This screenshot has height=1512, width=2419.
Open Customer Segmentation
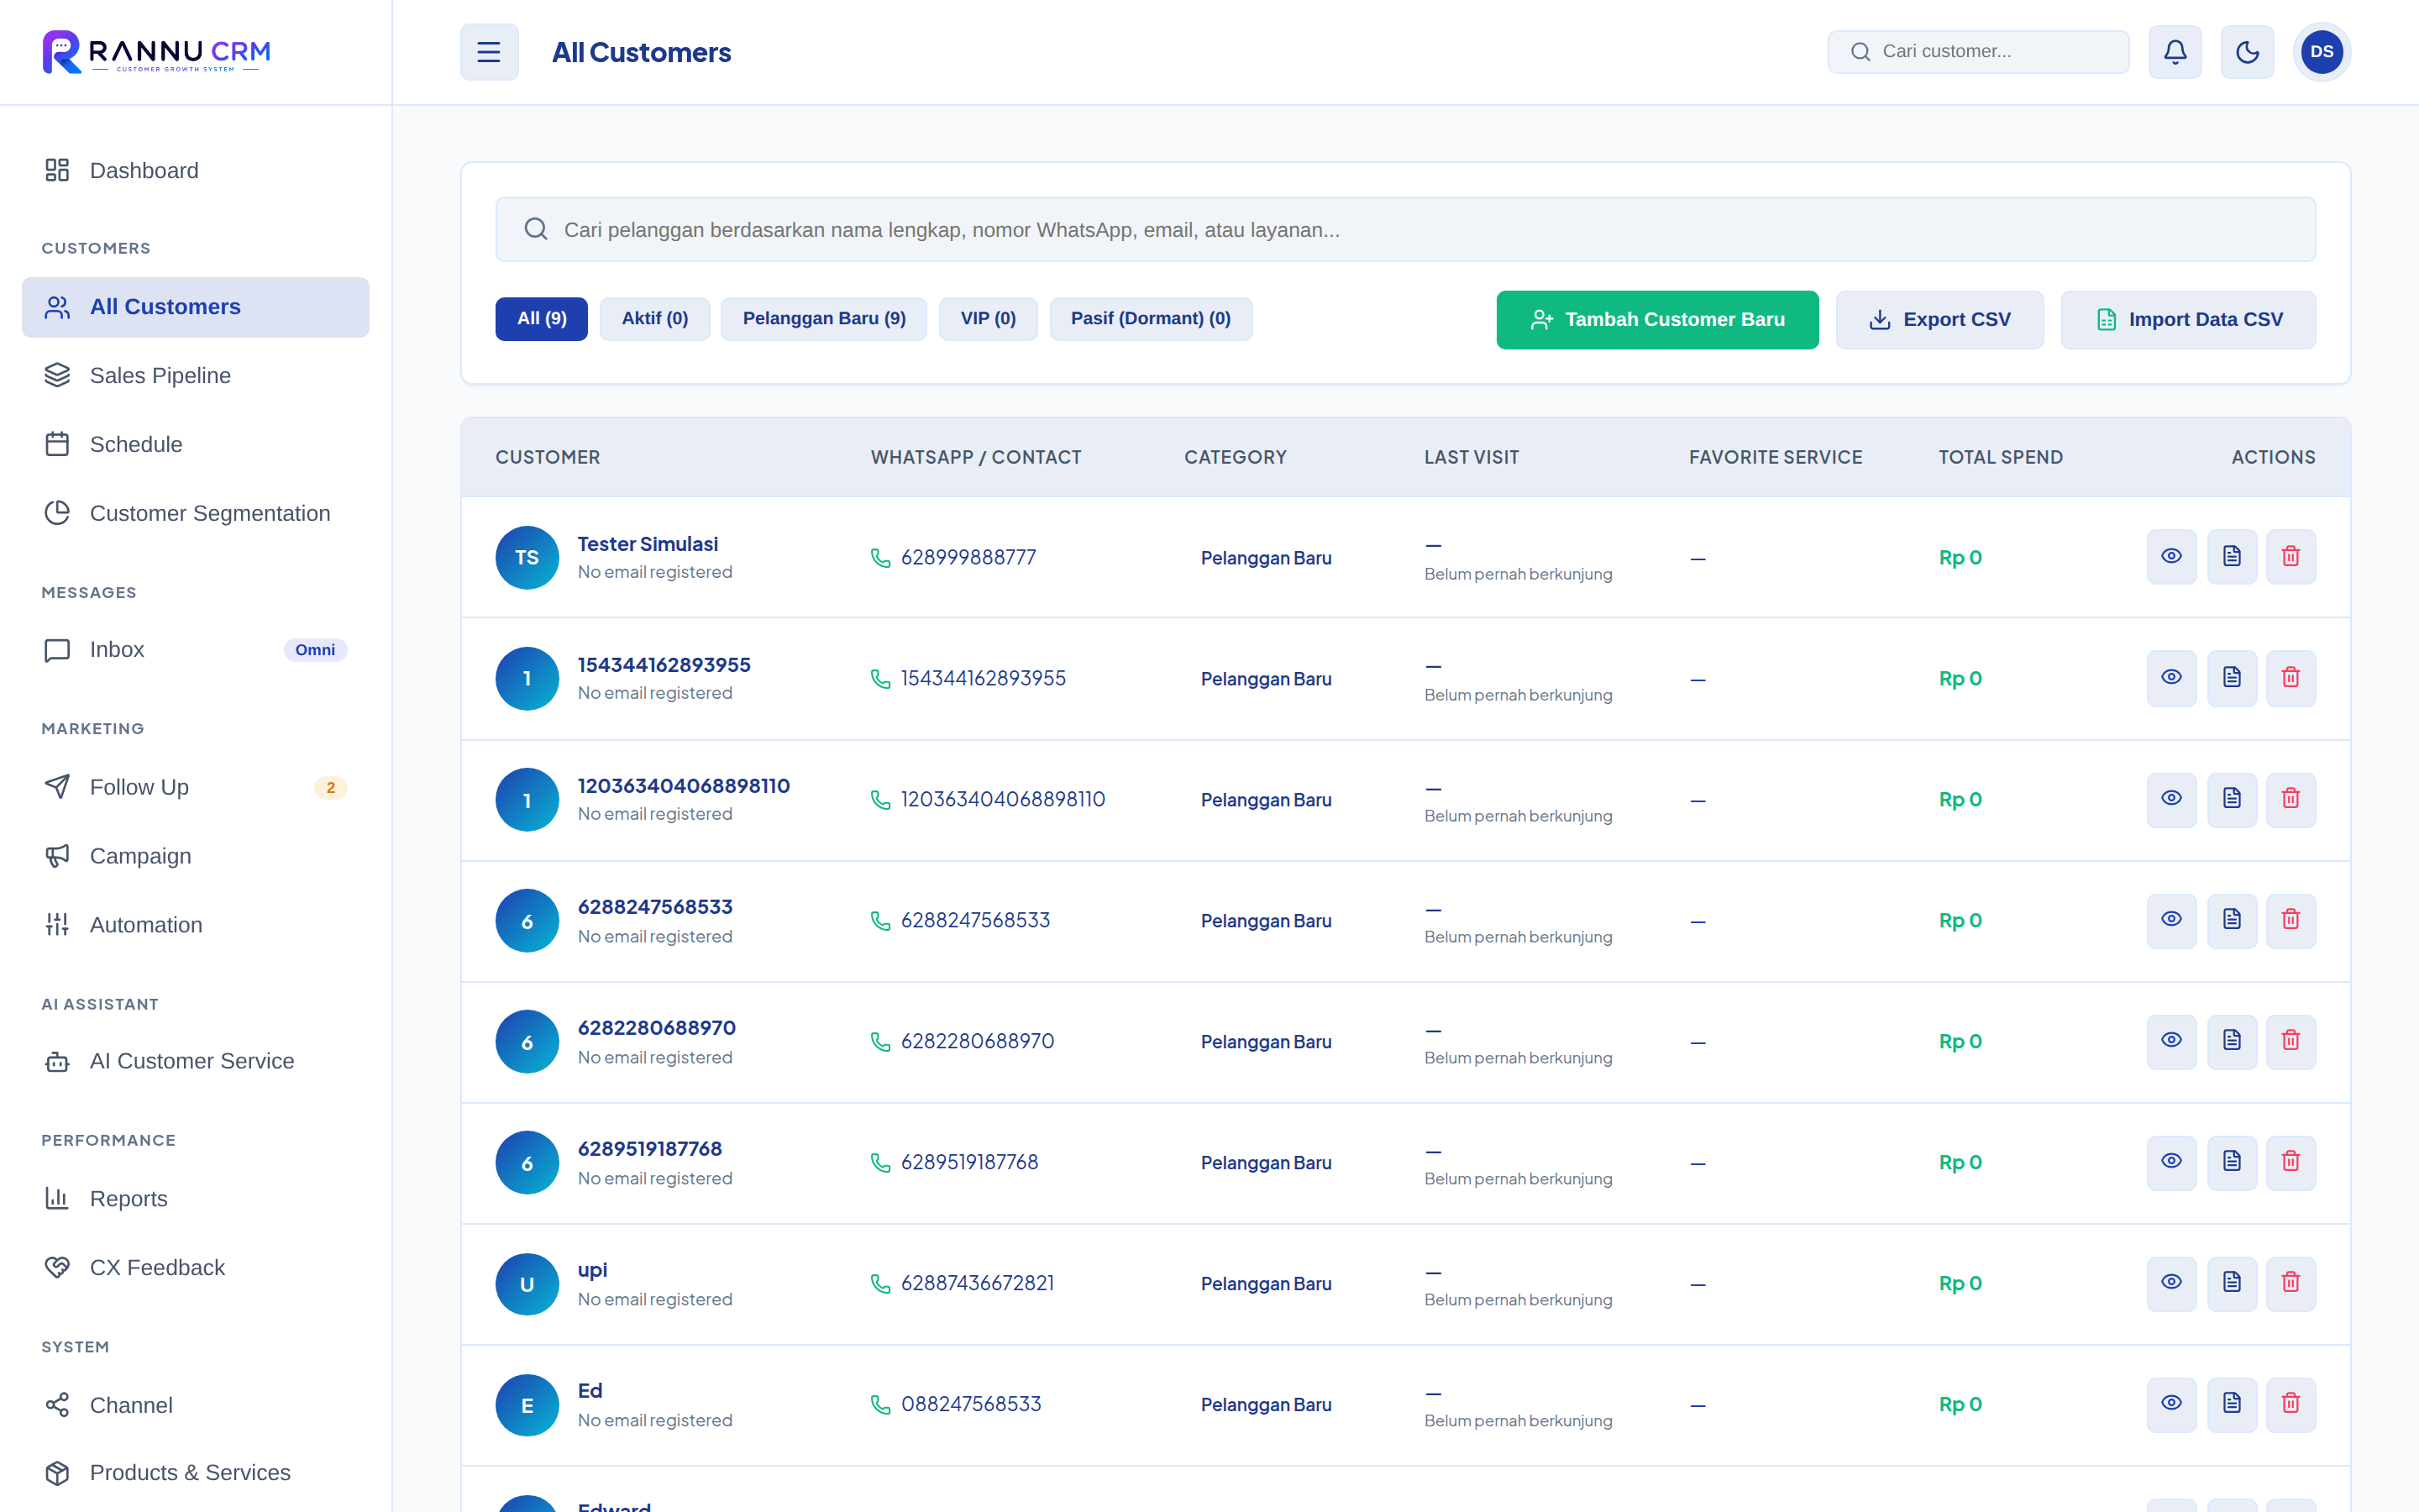click(x=196, y=514)
